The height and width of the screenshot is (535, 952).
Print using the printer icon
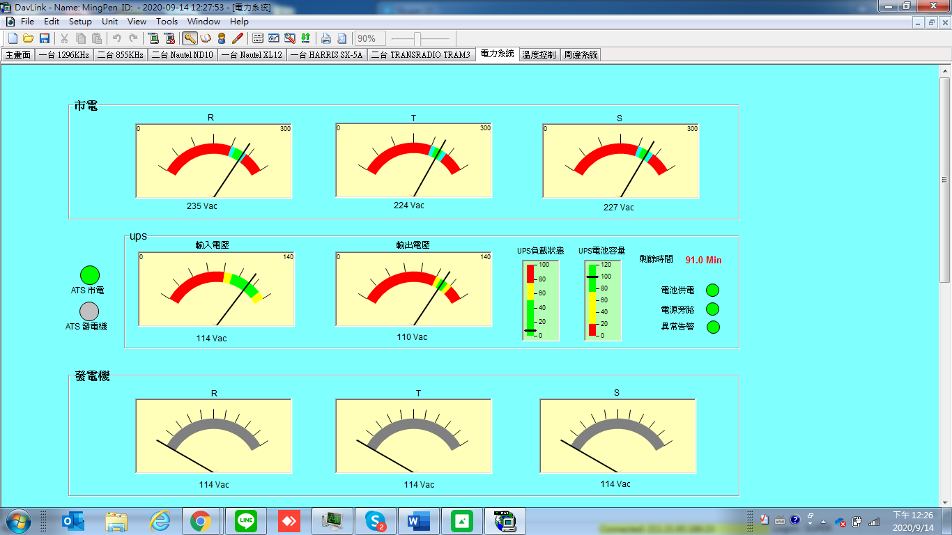click(x=325, y=38)
